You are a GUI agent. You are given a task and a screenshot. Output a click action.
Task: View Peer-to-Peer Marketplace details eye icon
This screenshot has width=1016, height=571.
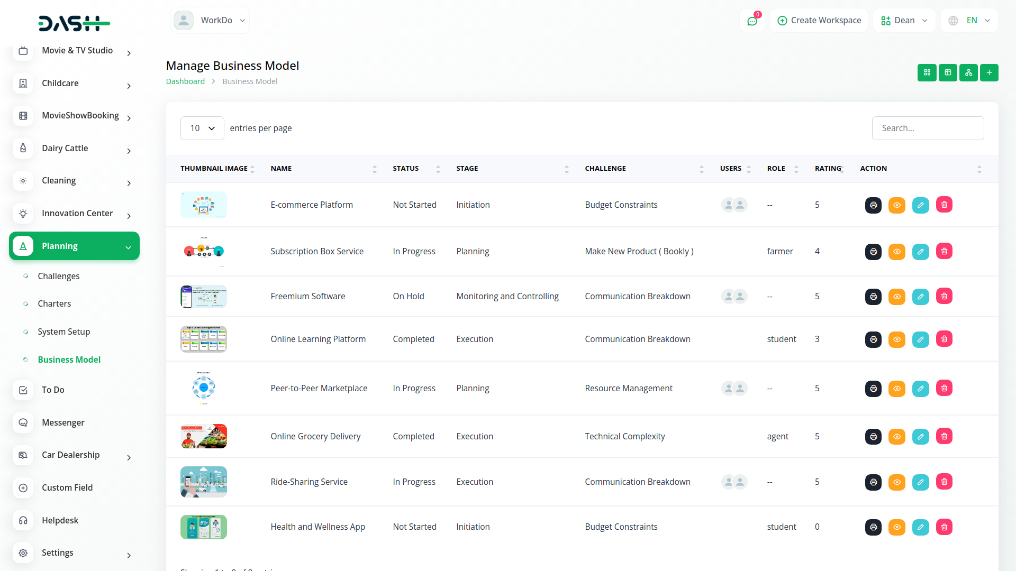(x=897, y=389)
